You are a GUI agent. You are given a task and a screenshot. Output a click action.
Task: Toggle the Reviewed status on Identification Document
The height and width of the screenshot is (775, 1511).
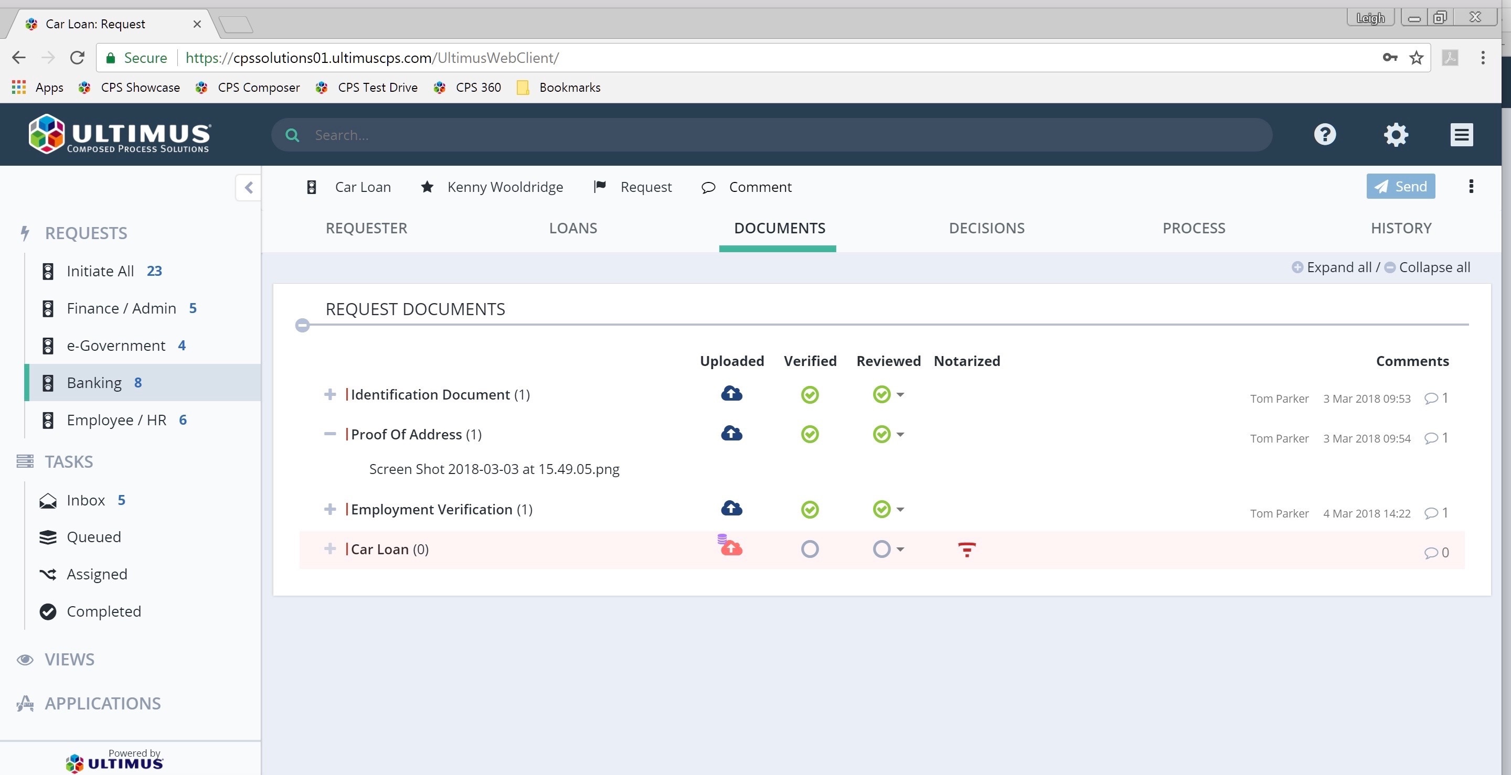[881, 394]
